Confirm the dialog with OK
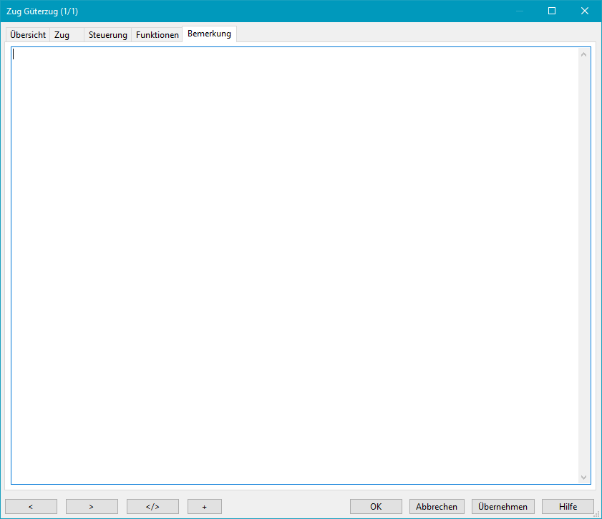This screenshot has height=519, width=602. (376, 506)
